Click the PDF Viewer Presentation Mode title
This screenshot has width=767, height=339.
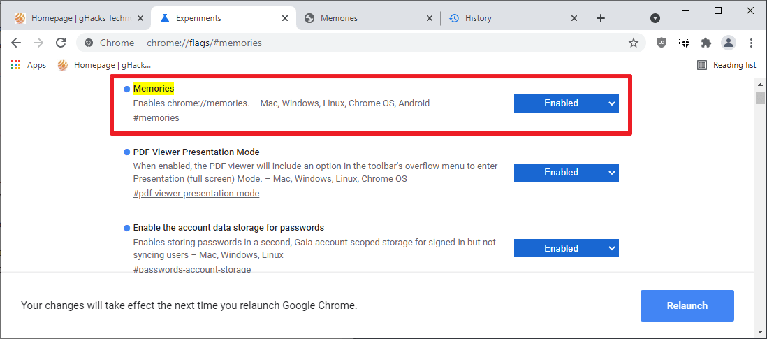click(x=196, y=152)
